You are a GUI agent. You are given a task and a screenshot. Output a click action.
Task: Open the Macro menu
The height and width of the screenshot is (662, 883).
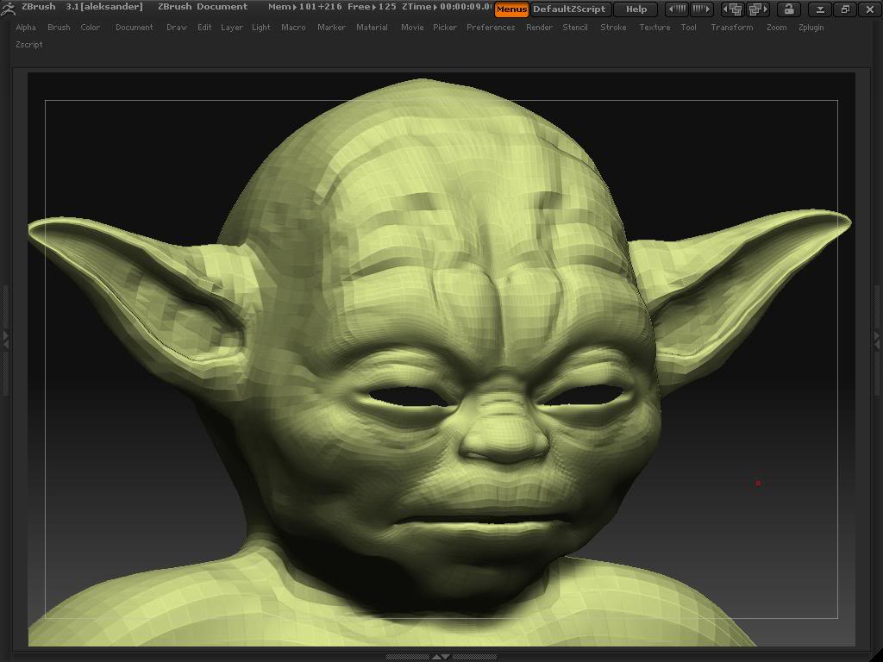point(293,27)
